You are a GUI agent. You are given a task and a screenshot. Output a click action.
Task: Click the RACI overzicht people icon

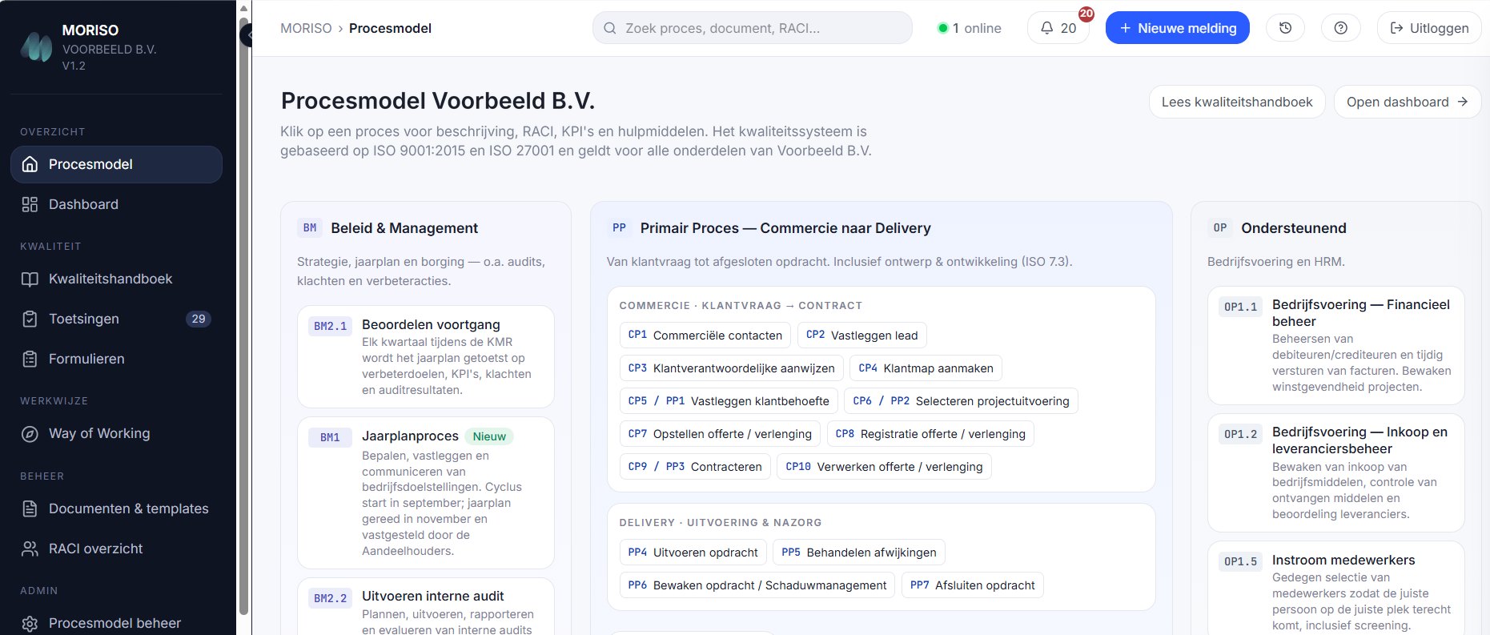point(30,549)
